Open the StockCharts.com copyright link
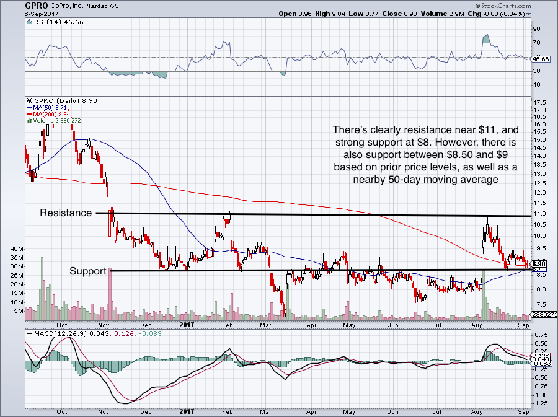This screenshot has height=417, width=558. pos(503,6)
